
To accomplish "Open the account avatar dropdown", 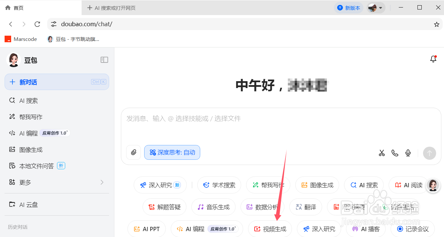I will click(376, 7).
